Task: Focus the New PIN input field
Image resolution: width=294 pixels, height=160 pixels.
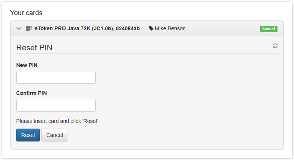Action: click(56, 77)
